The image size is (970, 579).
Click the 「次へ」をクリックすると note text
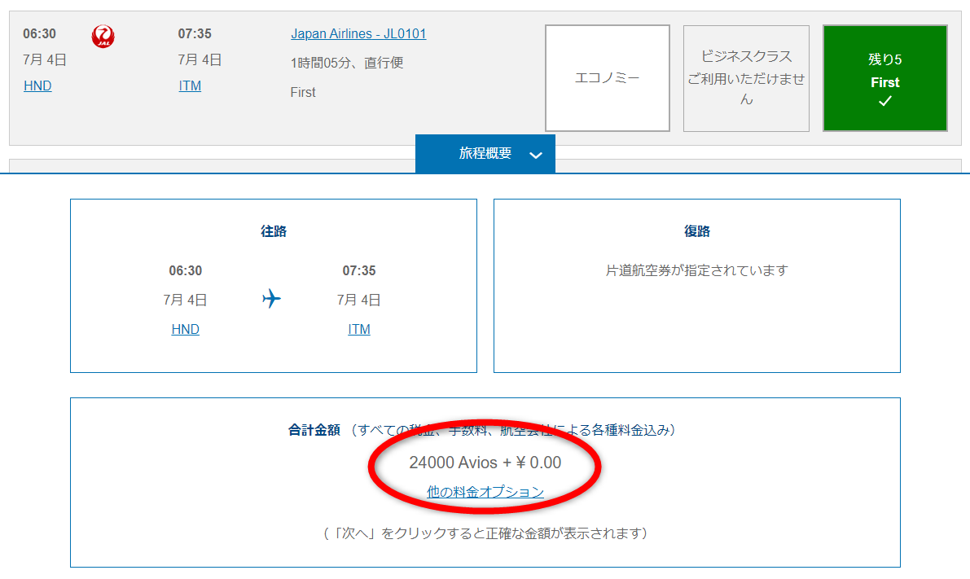pyautogui.click(x=485, y=533)
